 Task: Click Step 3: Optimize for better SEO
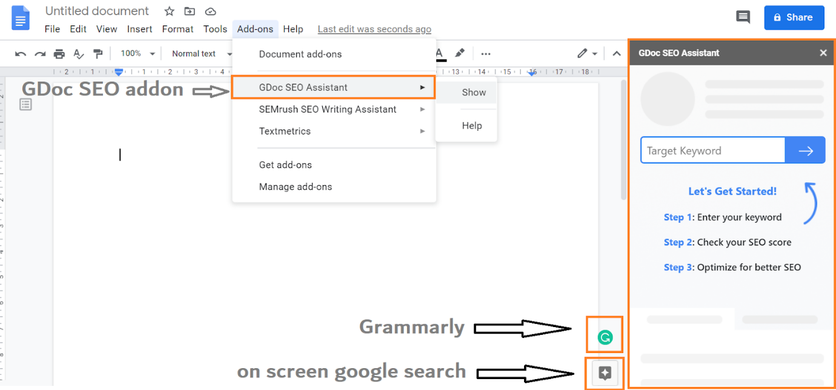tap(732, 267)
